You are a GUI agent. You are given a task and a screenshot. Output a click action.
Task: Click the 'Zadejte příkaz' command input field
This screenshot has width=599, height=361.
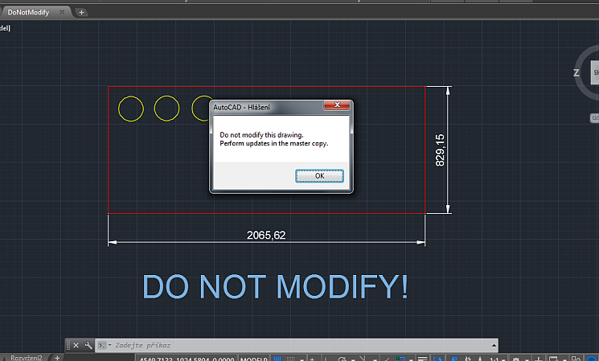click(281, 345)
